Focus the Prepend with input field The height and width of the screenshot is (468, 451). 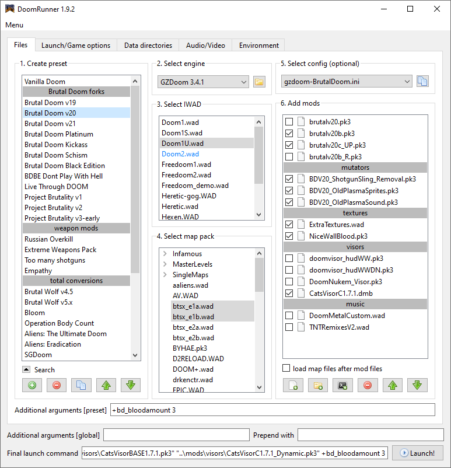click(370, 435)
